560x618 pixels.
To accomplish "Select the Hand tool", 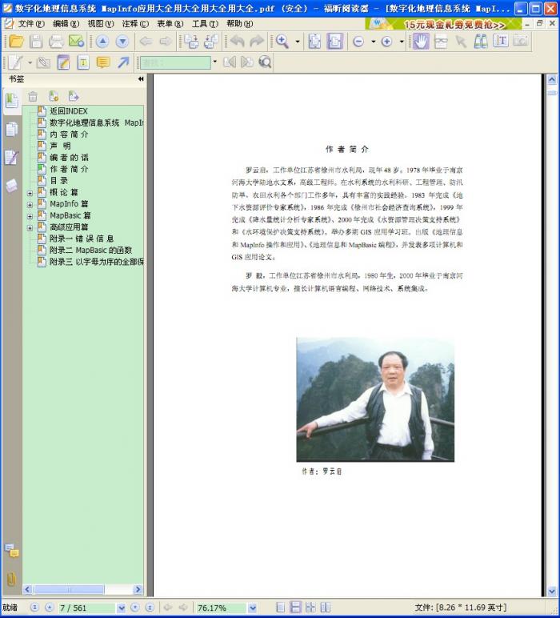I will (x=421, y=41).
